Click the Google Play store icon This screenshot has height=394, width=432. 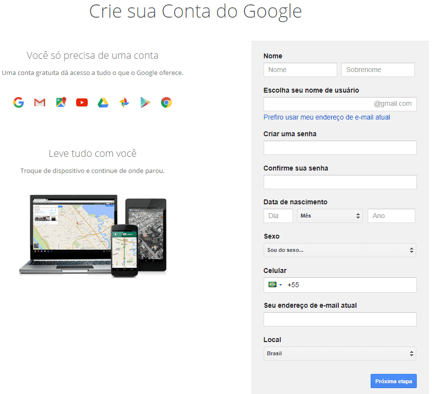[145, 102]
